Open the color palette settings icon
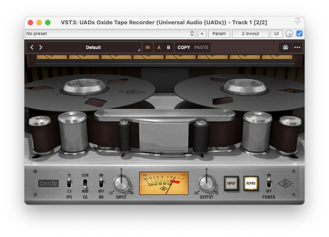The height and width of the screenshot is (237, 329). [x=285, y=47]
